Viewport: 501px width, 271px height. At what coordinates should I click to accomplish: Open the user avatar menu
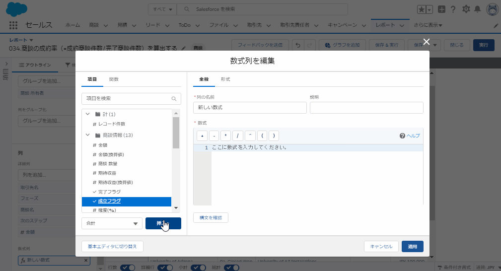pos(493,9)
